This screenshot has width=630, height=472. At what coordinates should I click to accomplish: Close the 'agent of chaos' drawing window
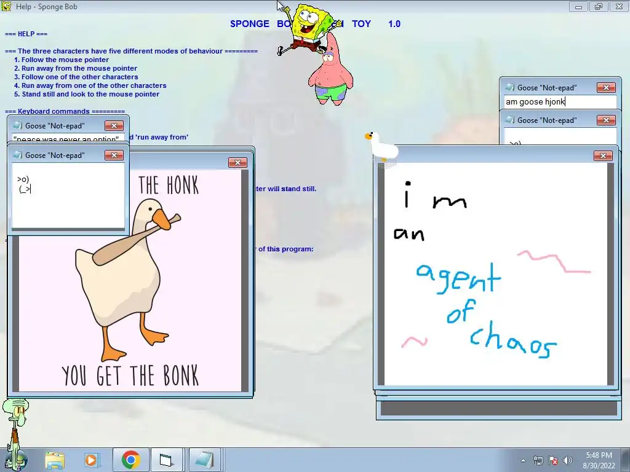click(603, 155)
